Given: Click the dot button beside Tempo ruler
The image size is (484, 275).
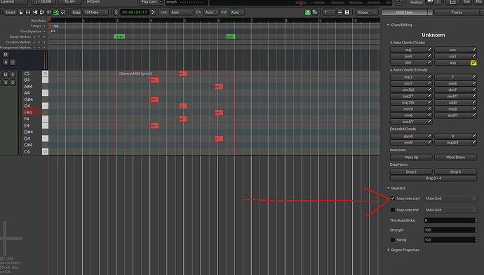Looking at the screenshot, I should 44,26.
